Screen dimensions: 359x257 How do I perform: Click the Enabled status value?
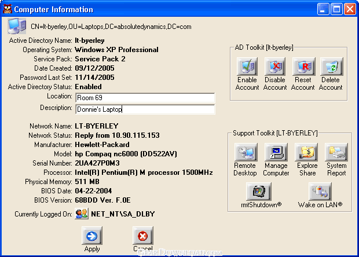(88, 87)
